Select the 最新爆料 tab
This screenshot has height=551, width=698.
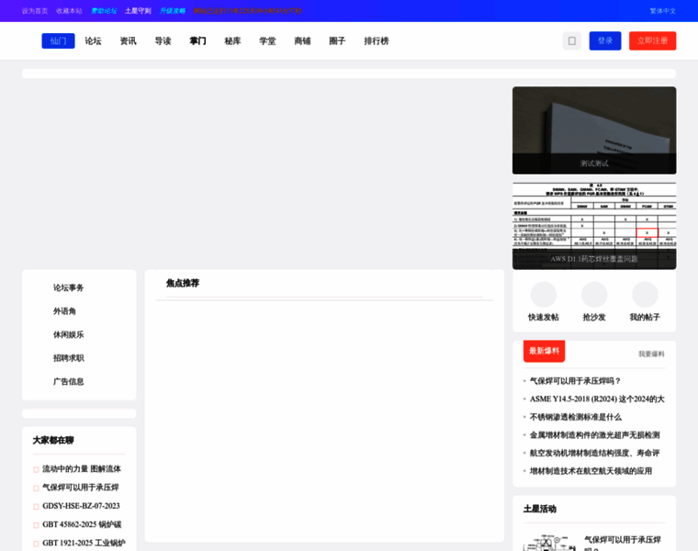tap(544, 351)
